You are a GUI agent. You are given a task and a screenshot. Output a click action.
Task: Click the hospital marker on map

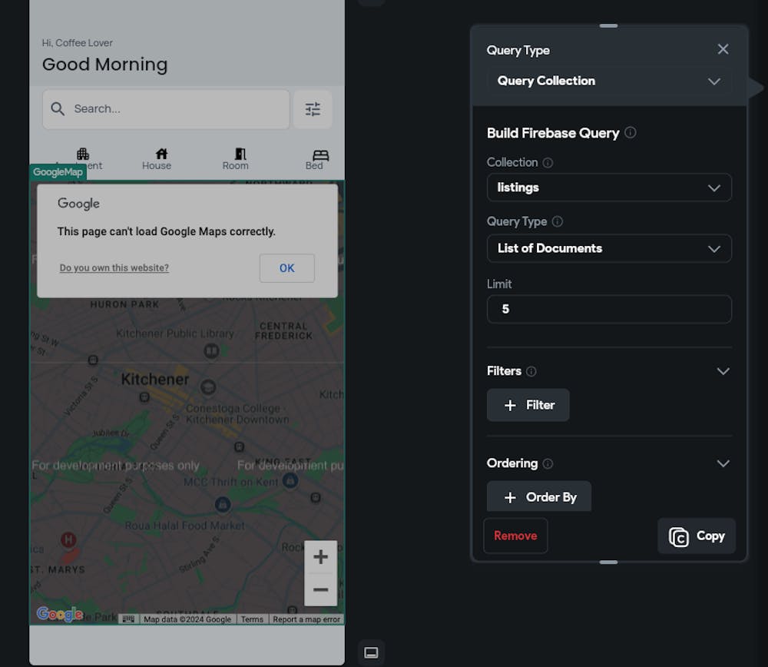tap(68, 539)
